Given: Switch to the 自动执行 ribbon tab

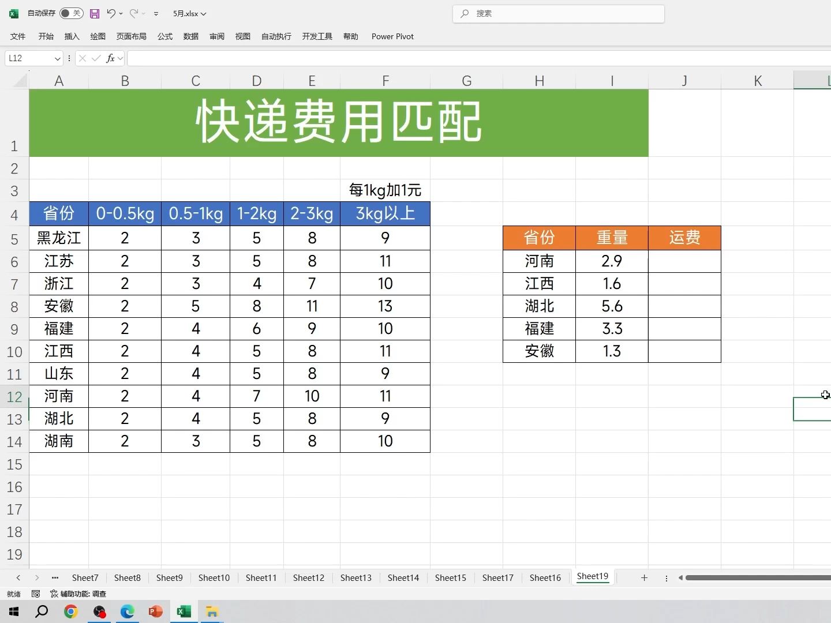Looking at the screenshot, I should [x=276, y=36].
